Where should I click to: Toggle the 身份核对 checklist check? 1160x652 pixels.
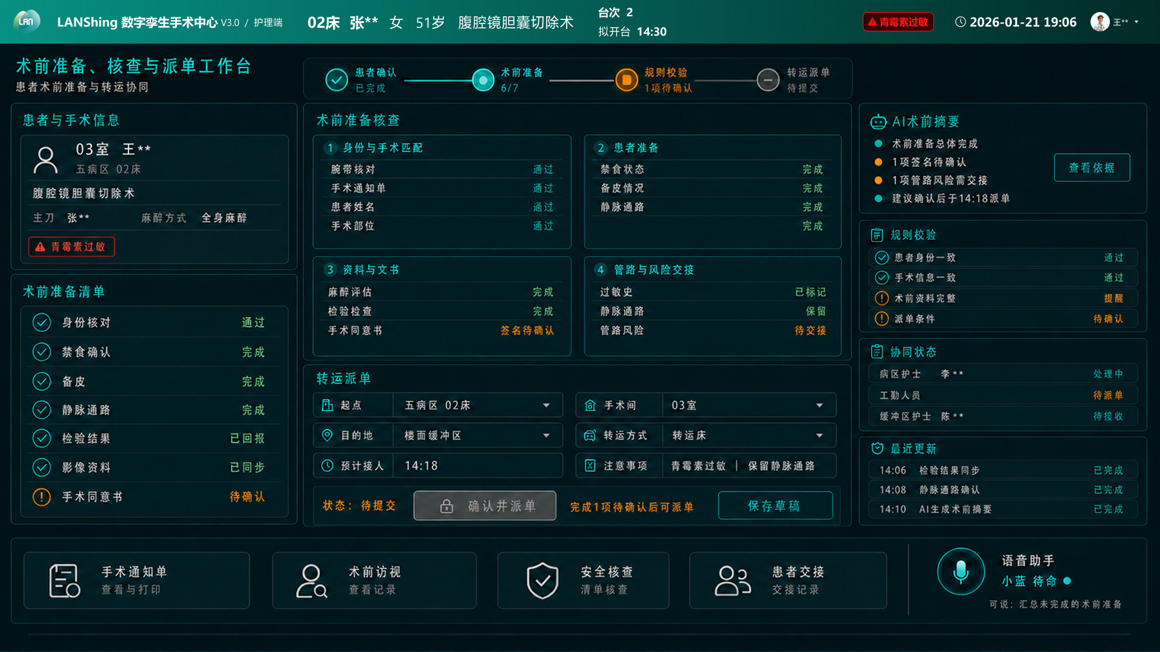[x=42, y=322]
